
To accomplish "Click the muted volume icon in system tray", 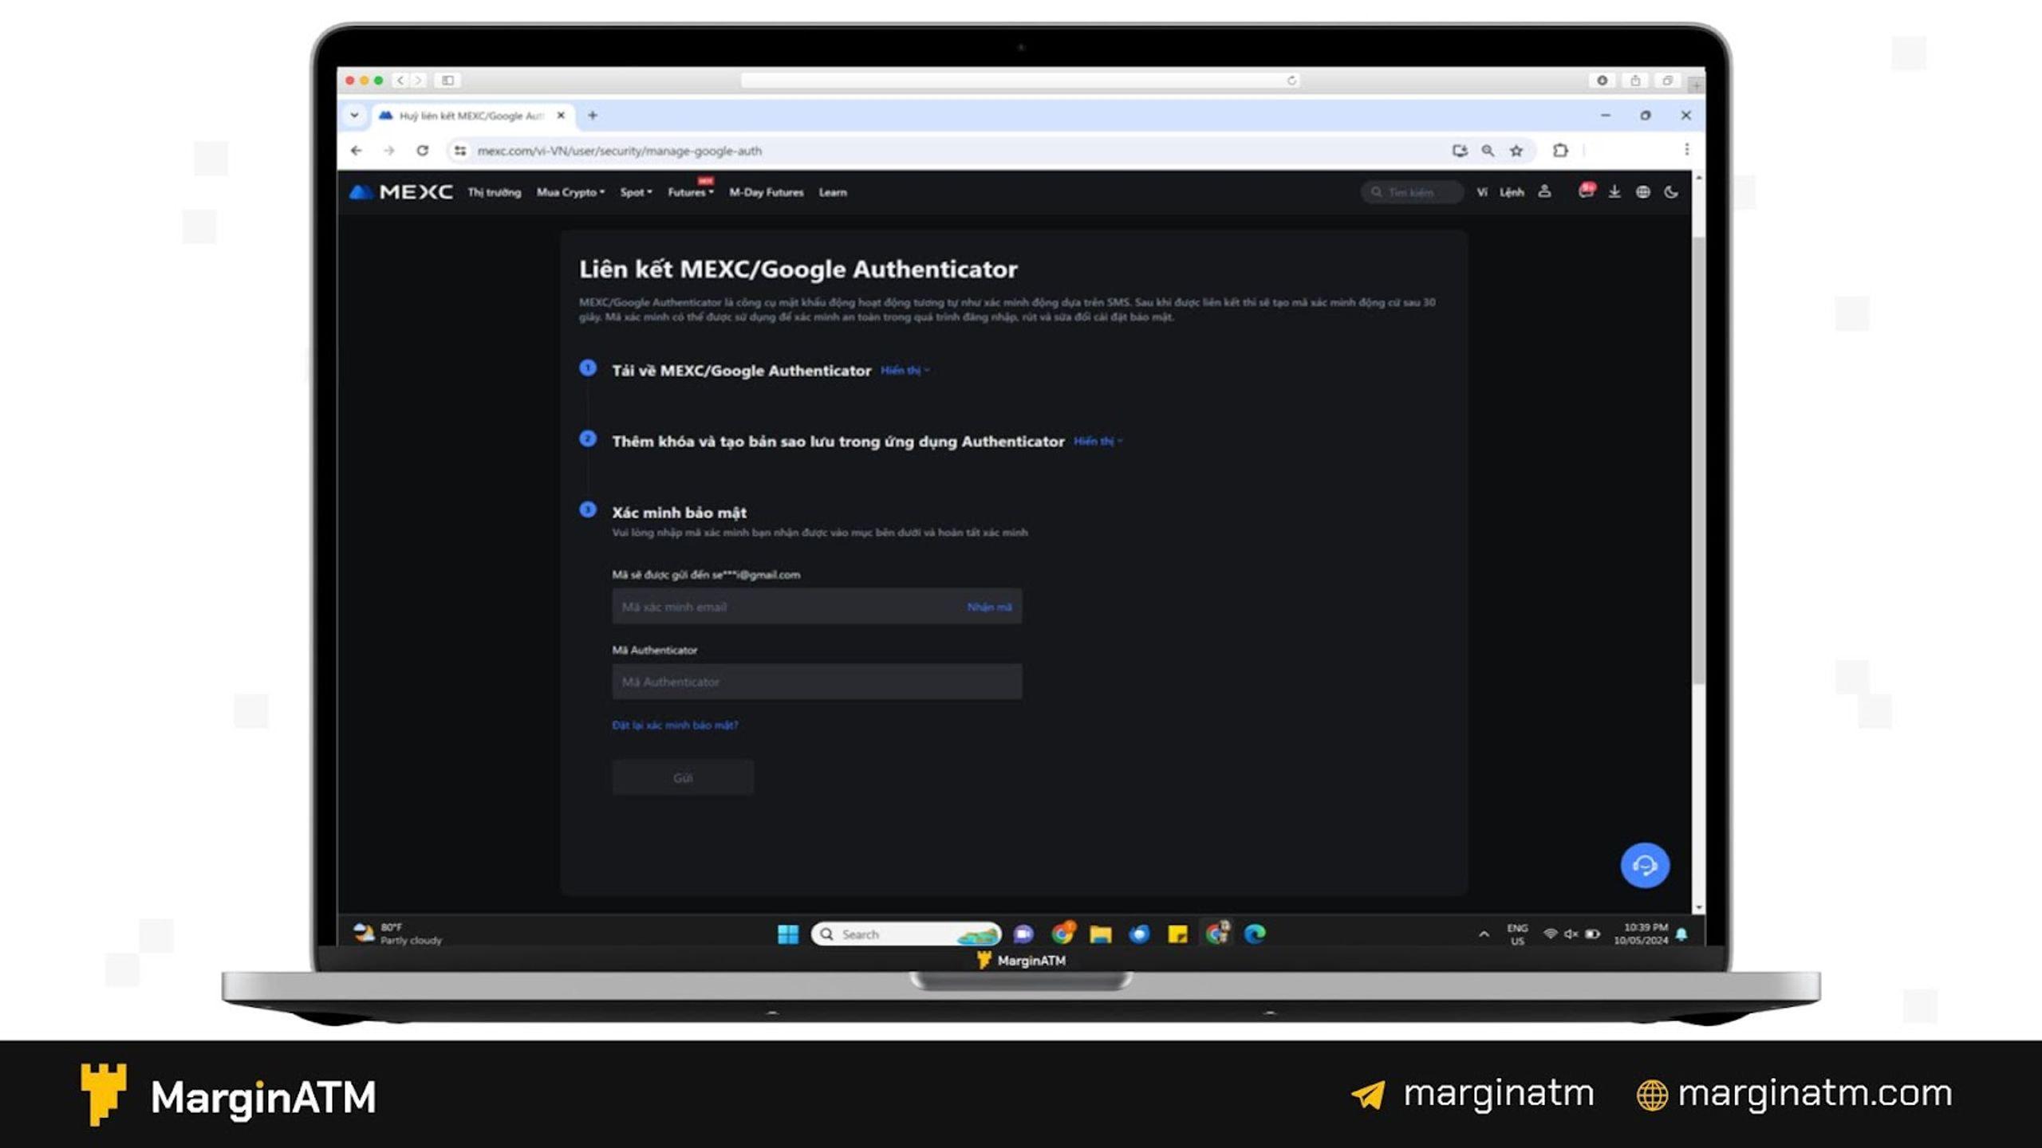I will [x=1571, y=934].
